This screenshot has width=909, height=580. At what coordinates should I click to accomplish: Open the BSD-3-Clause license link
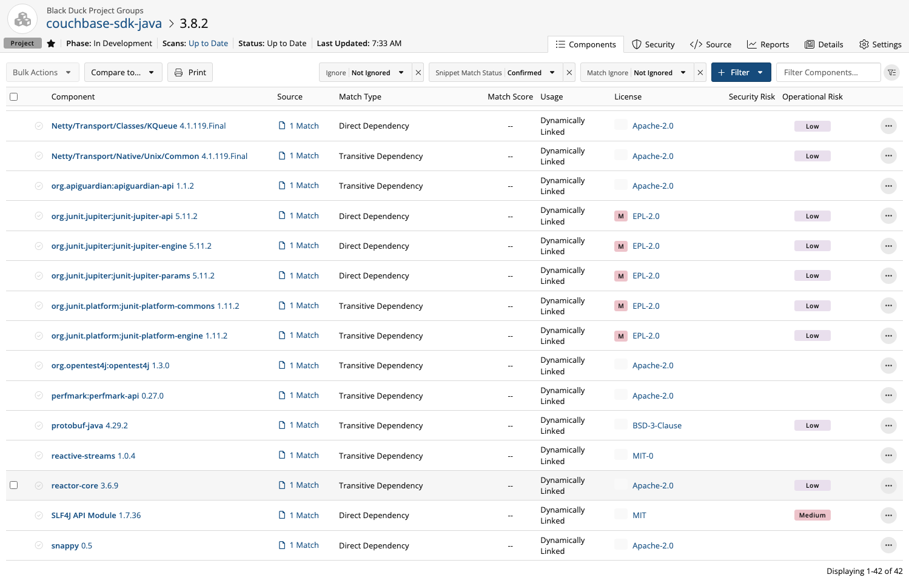pos(657,426)
